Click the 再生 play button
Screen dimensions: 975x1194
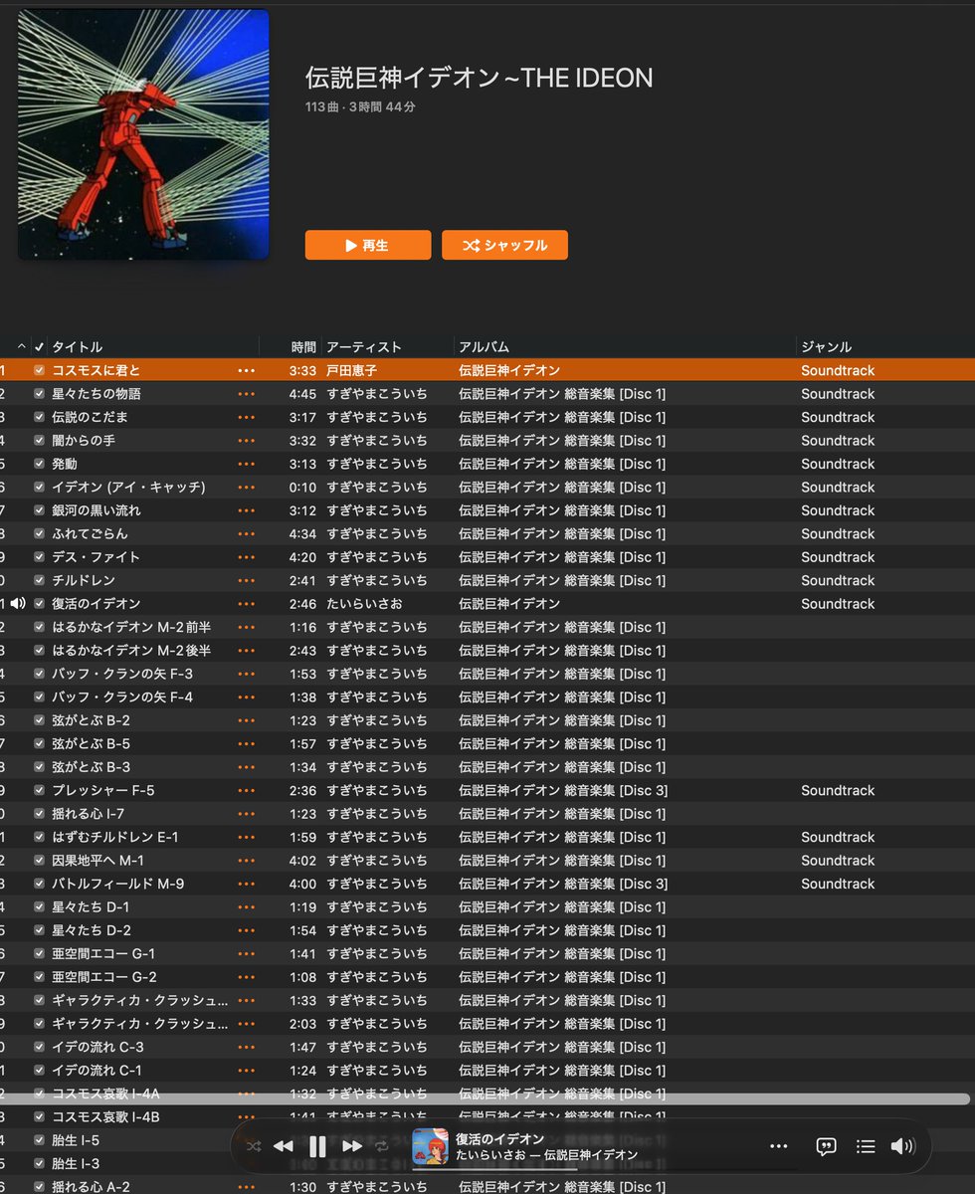point(367,244)
